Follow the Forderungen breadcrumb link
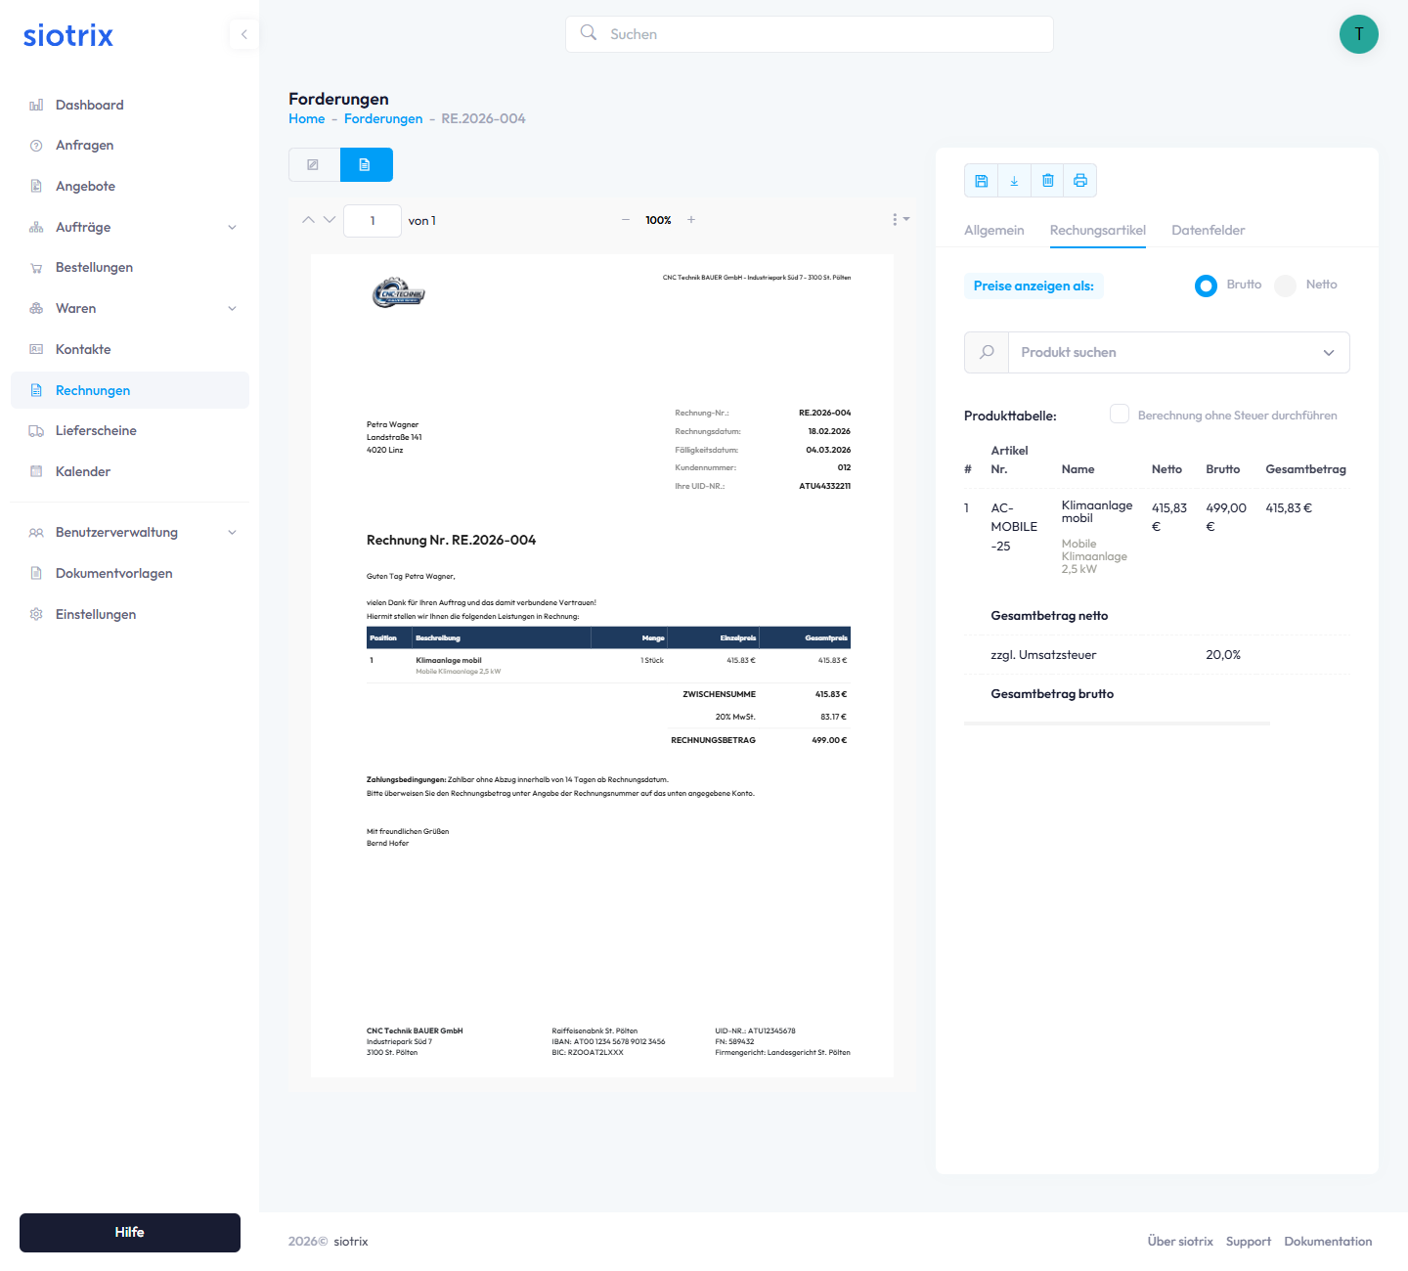The image size is (1408, 1271). [383, 119]
